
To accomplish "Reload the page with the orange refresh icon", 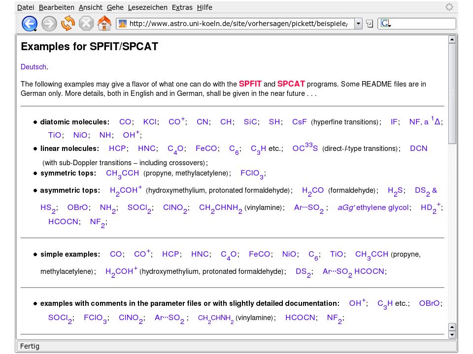I will (68, 24).
